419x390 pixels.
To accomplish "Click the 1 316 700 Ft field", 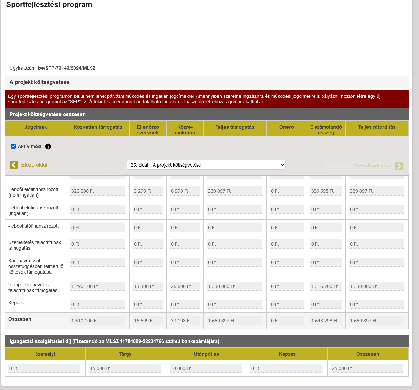I will coord(326,286).
